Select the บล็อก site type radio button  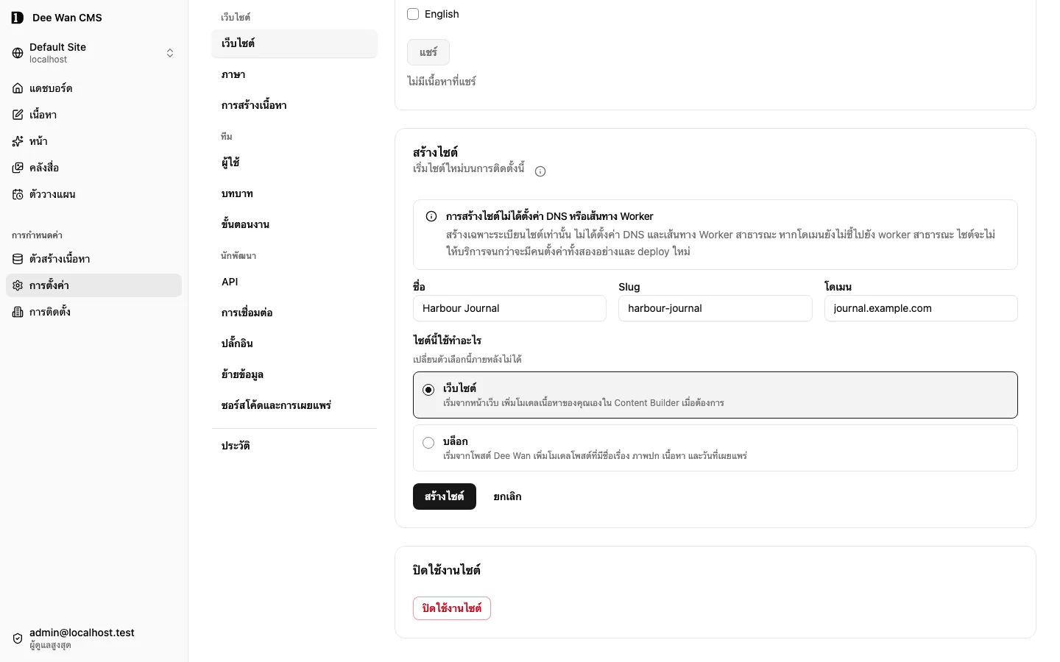pos(428,443)
